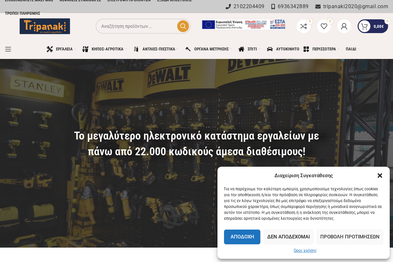Viewport: 393px width, 262px height.
Task: Click the ΟΡΓΑΝΑ ΜΕΤΡΗΣΗΣ measuring icon
Action: (188, 49)
